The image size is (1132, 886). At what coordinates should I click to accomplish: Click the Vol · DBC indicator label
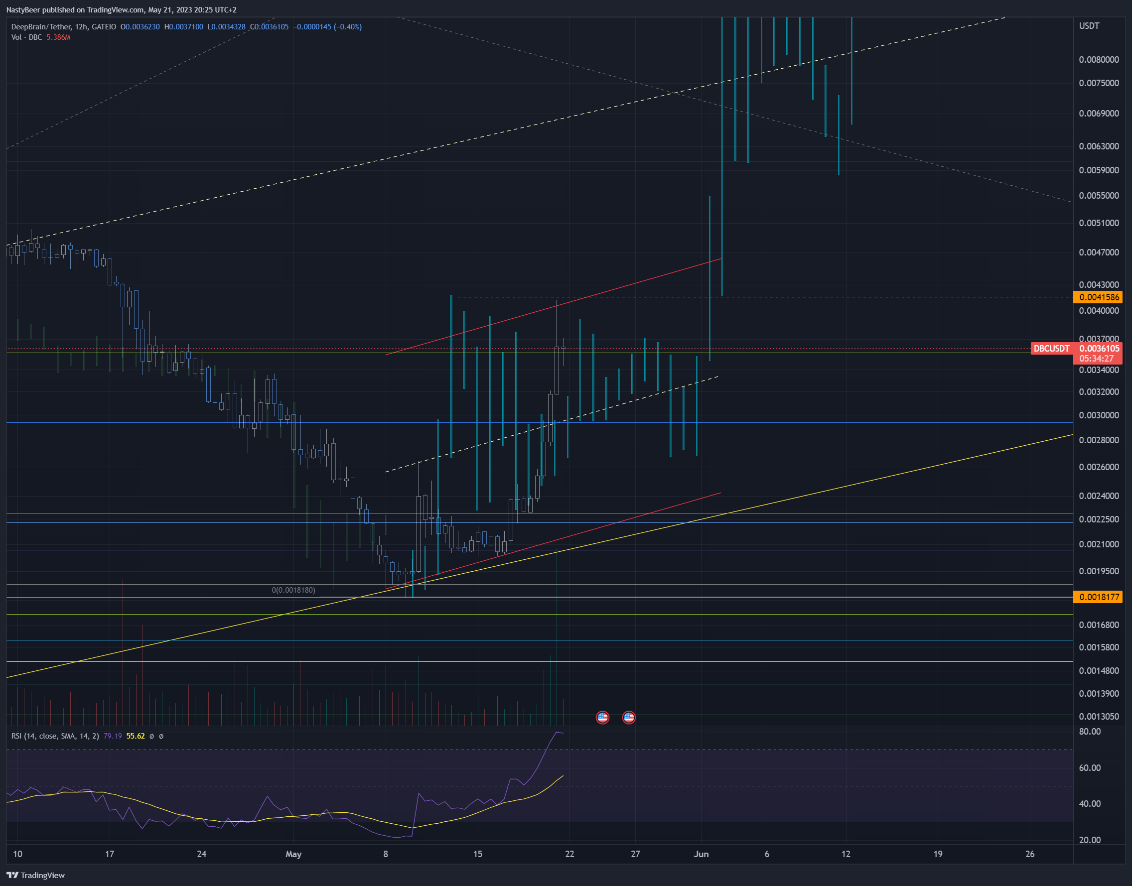(26, 37)
